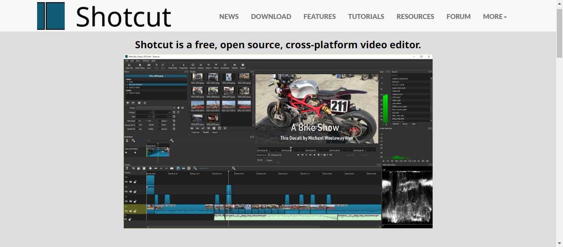Click the timeline zoom-in magnifier icon
The height and width of the screenshot is (247, 563).
(234, 168)
